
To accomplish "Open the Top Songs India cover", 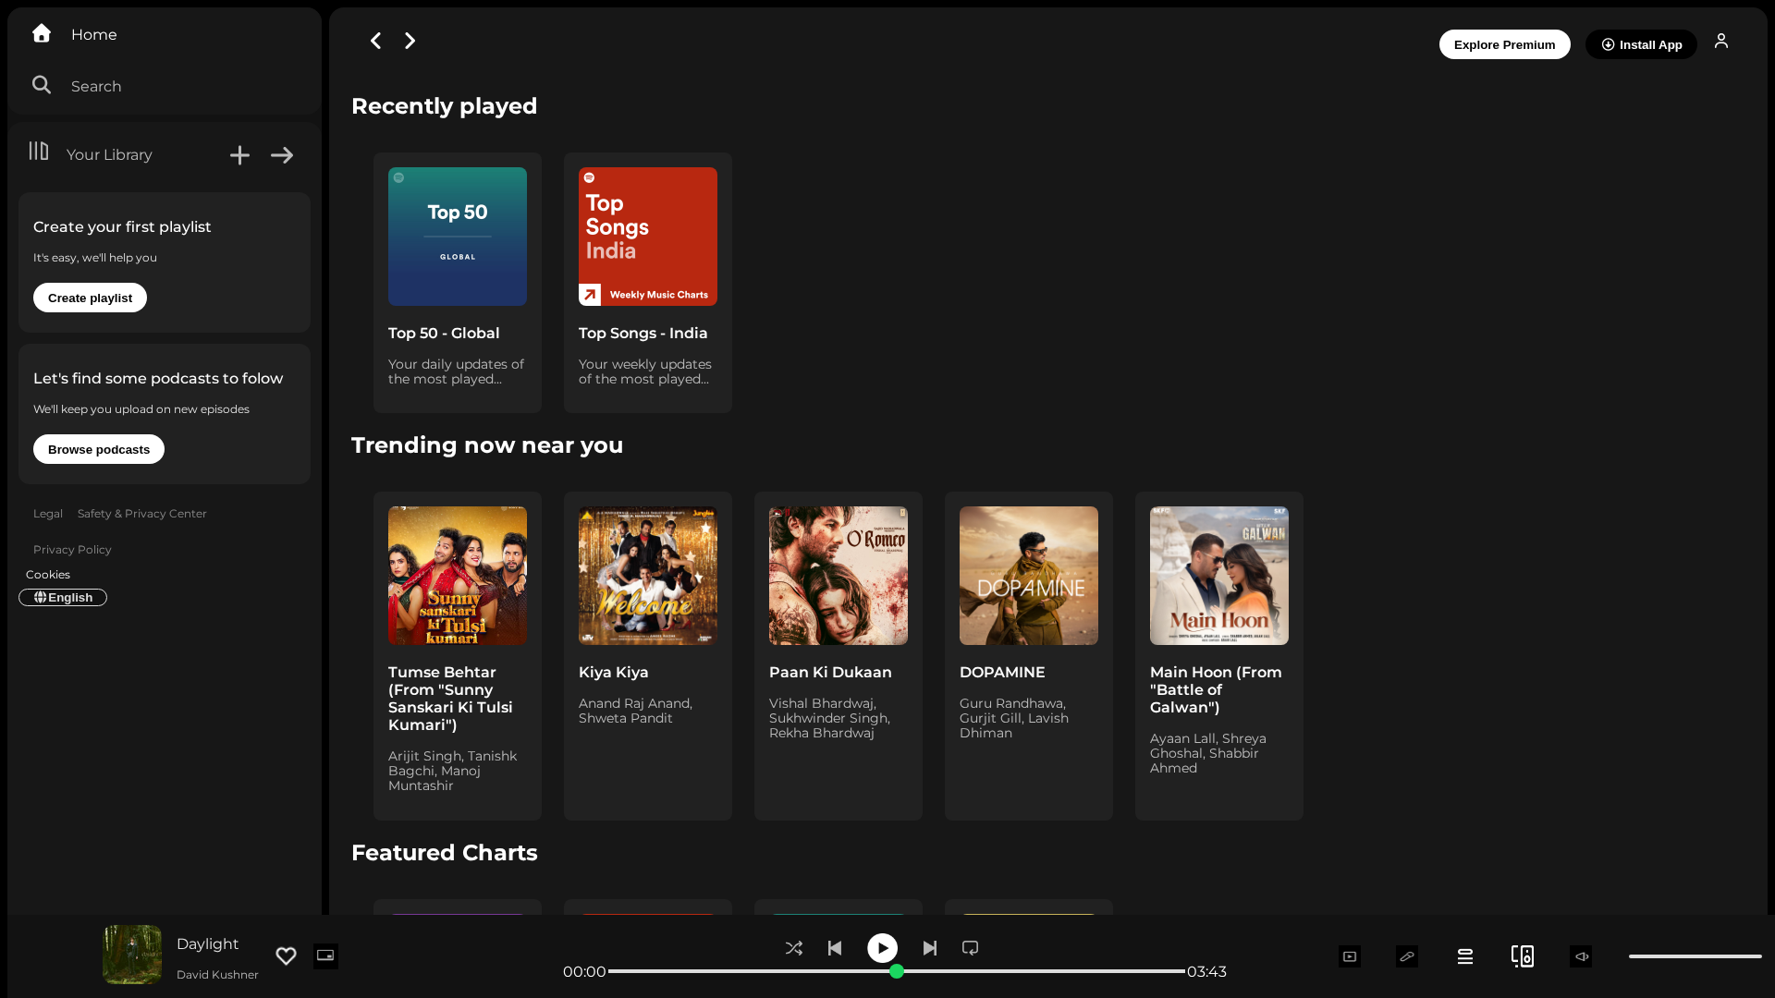I will click(x=648, y=237).
